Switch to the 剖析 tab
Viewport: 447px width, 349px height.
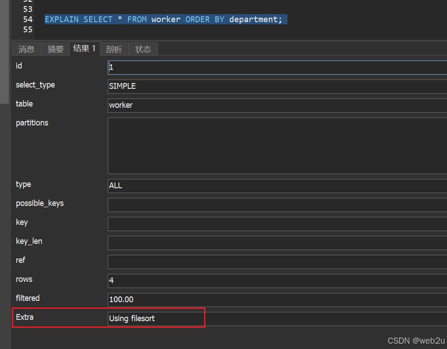click(x=114, y=49)
